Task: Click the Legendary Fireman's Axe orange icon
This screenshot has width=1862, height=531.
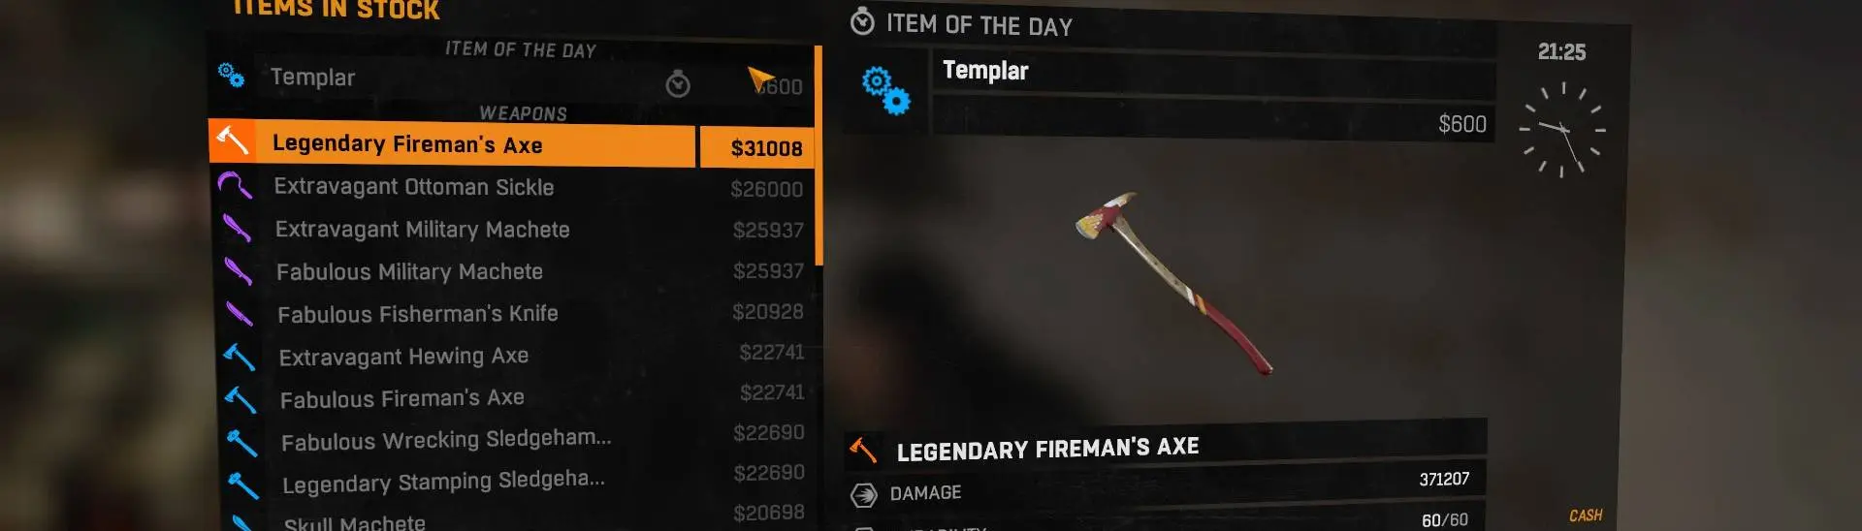Action: pos(232,141)
